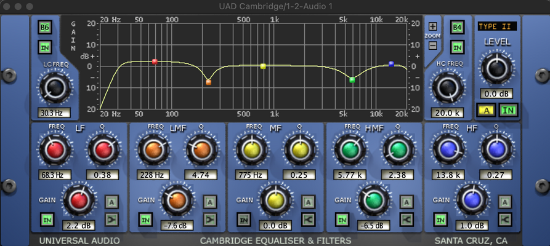Click the orange LMF node on the graph
Screen dimensions: 550x246
(208, 82)
